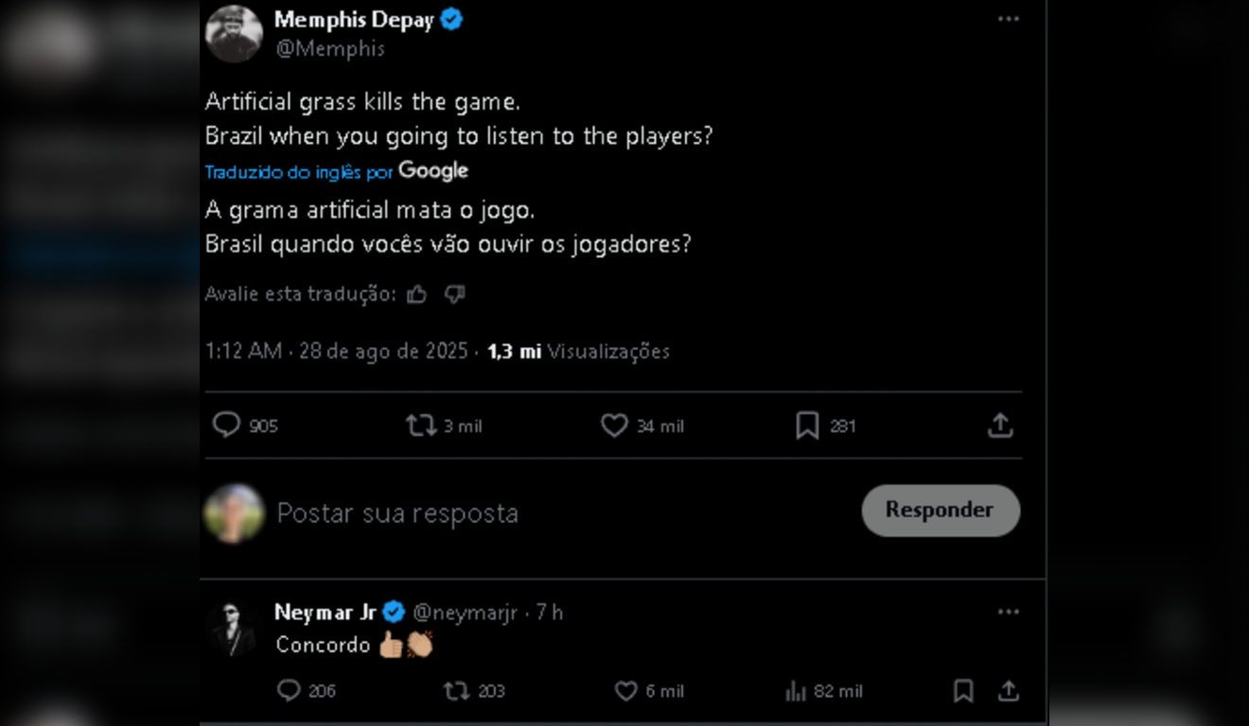1249x726 pixels.
Task: View analytics on Neymar Jr's reply
Action: [x=796, y=691]
